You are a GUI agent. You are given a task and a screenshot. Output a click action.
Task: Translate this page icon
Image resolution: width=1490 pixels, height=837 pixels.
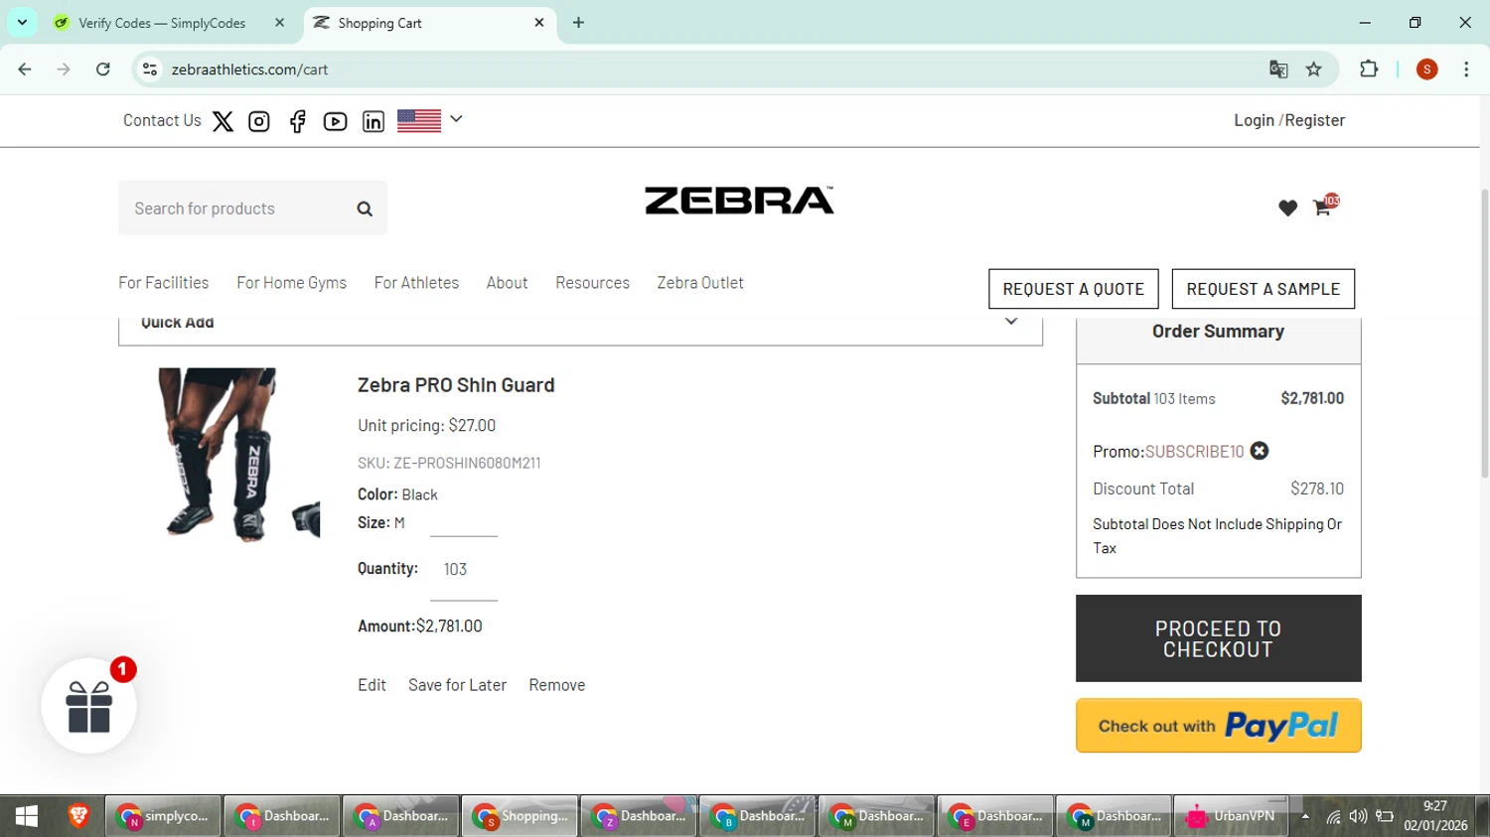(x=1278, y=70)
